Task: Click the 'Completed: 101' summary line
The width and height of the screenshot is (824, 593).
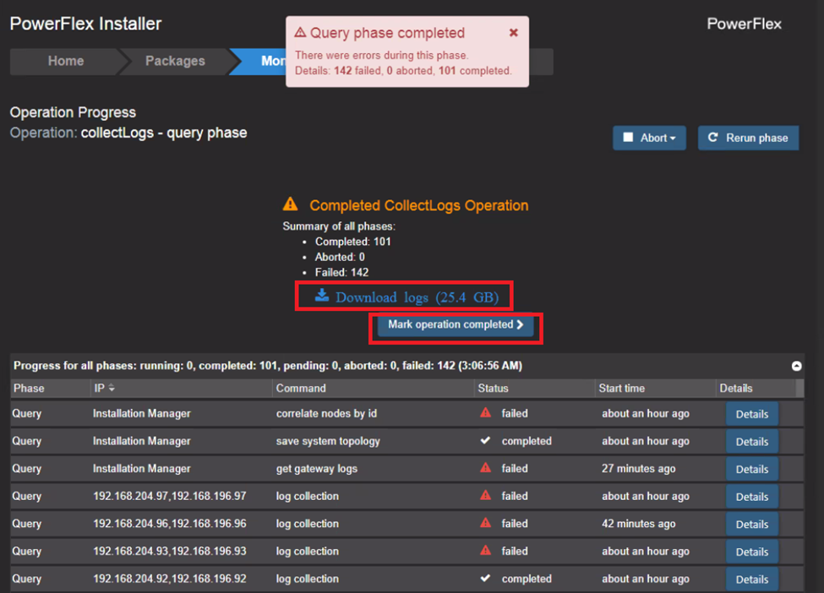Action: (352, 242)
